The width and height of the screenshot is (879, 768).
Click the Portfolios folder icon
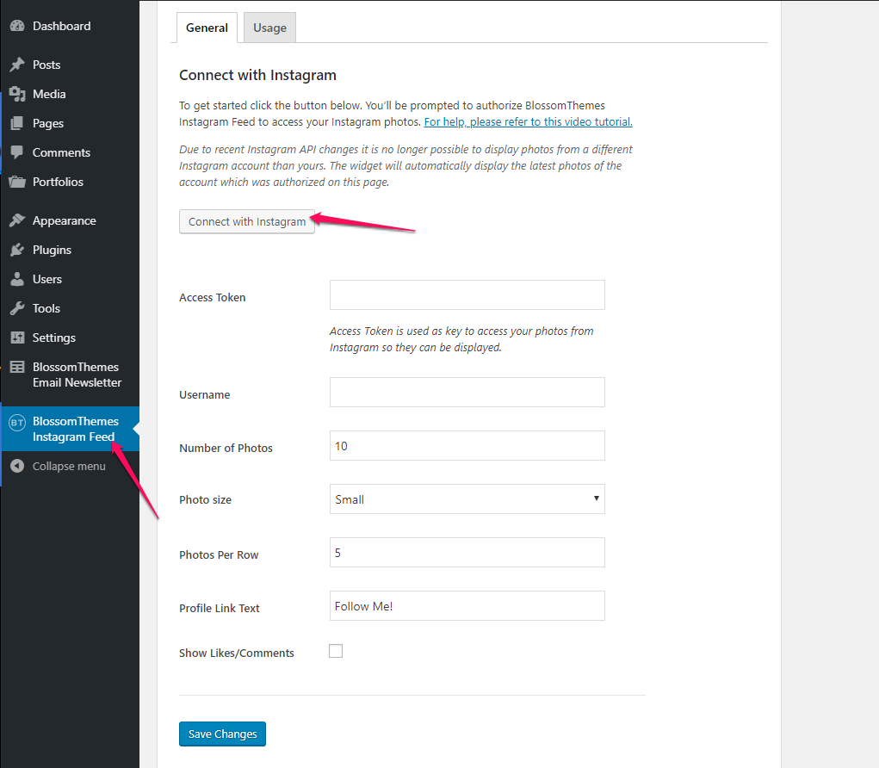[x=17, y=182]
